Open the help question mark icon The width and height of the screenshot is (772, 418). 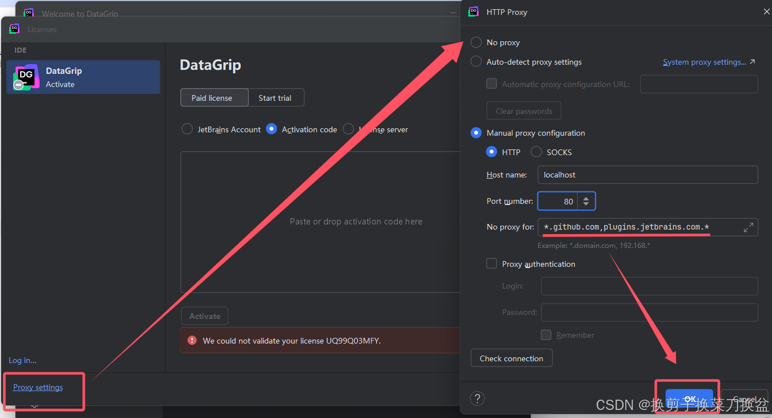(x=477, y=399)
